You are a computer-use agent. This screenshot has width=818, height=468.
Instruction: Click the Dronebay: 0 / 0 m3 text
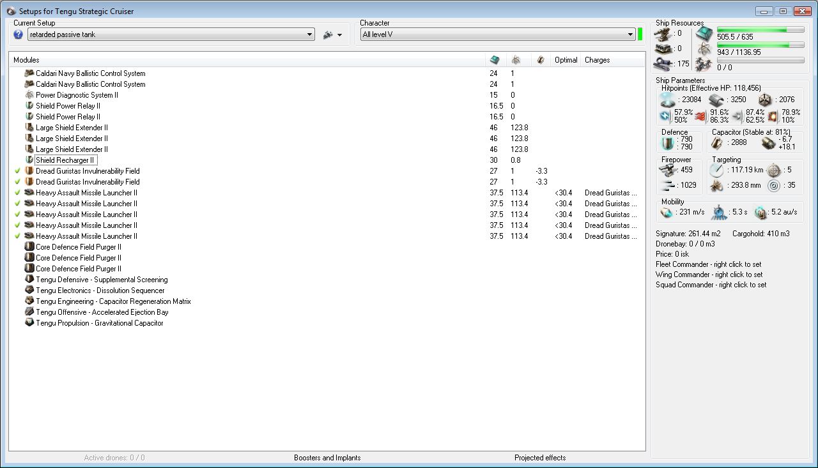click(x=685, y=244)
